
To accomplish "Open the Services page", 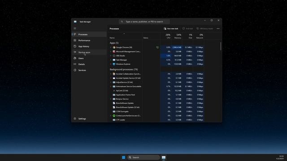I will (89, 70).
